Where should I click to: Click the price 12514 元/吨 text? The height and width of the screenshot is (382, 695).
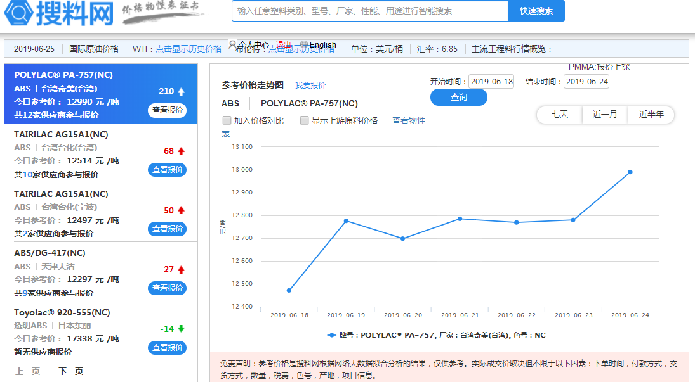click(93, 161)
